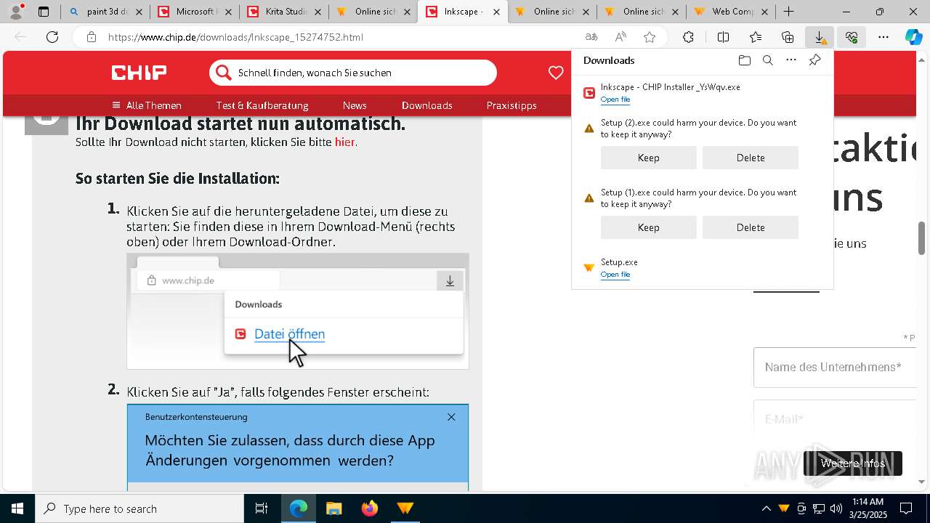Go to the News section
Screen dimensions: 930x523
(x=355, y=105)
